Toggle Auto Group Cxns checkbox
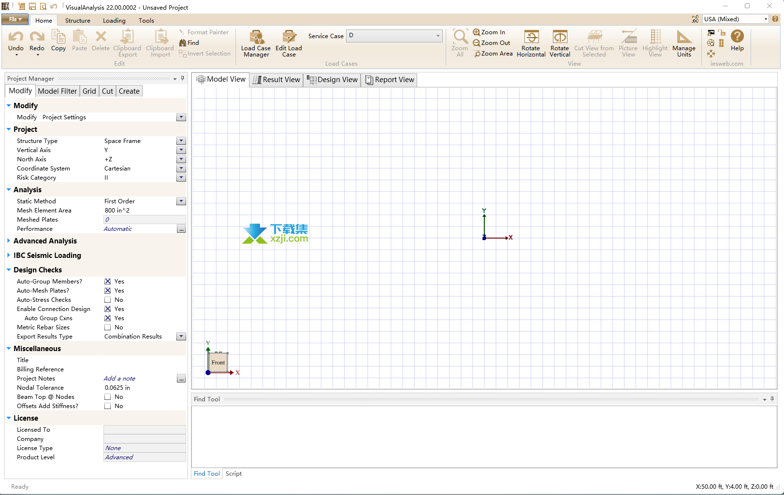 click(108, 318)
